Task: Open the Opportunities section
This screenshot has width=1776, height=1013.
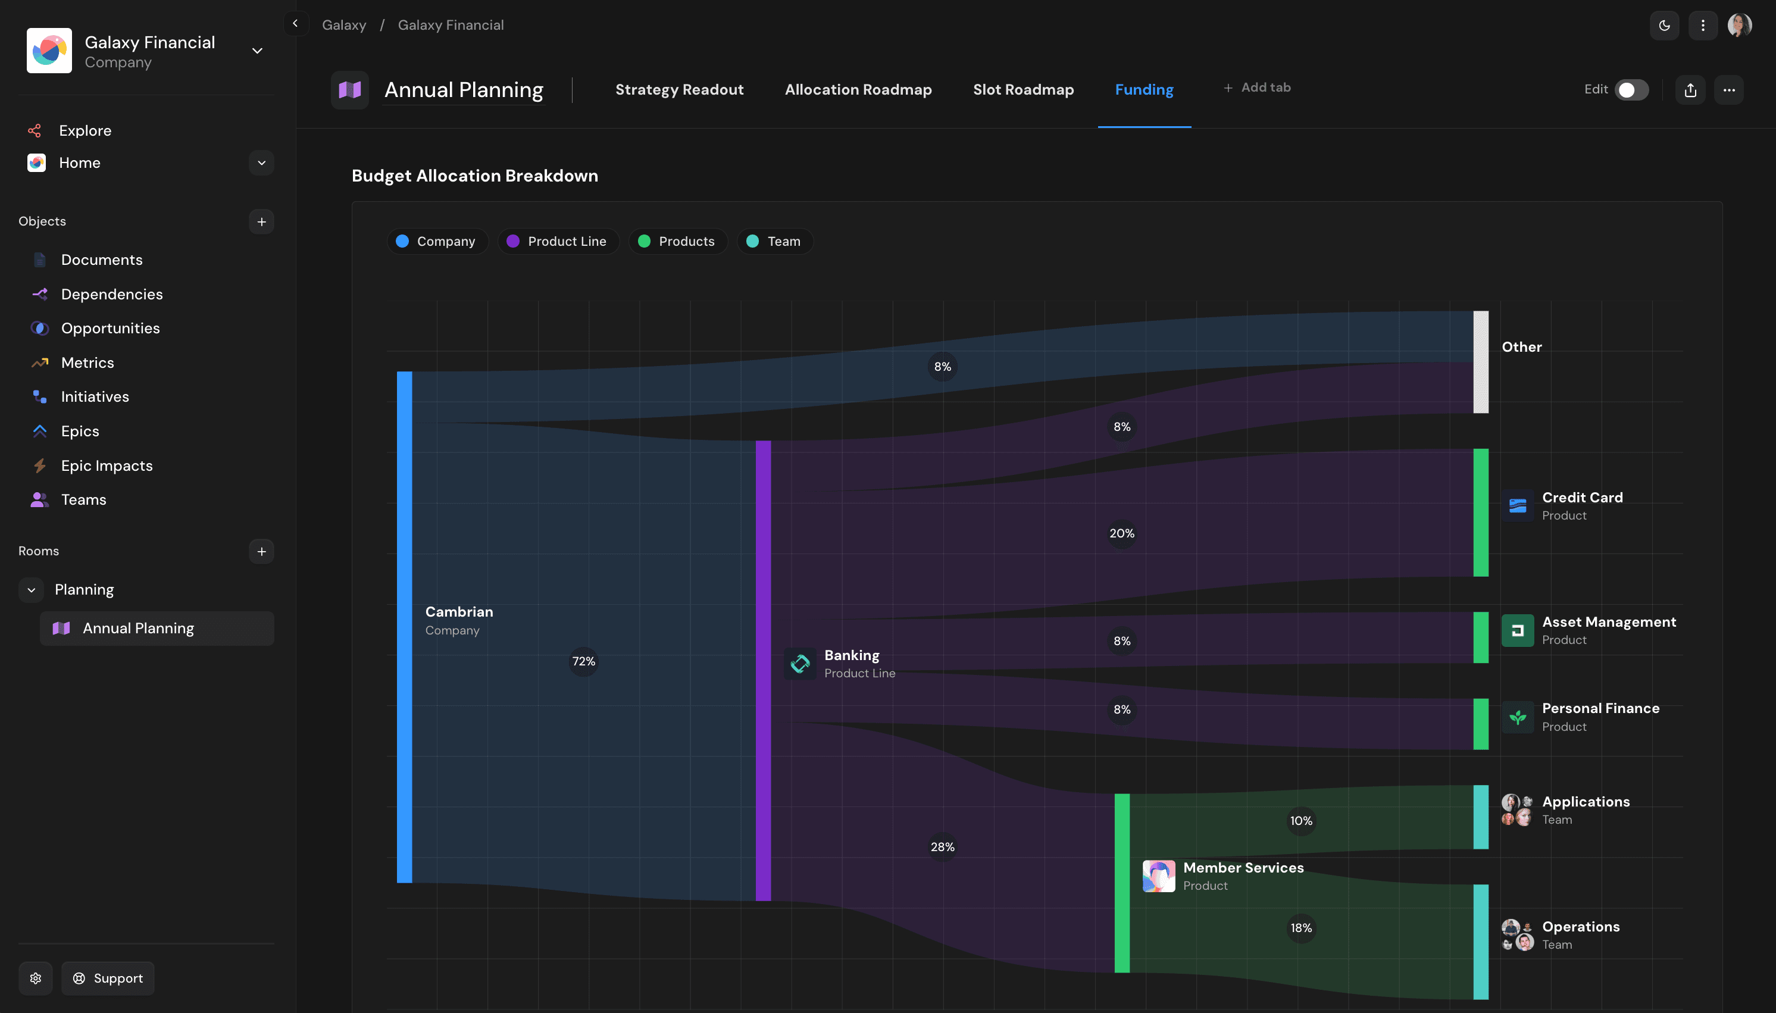Action: pos(110,328)
